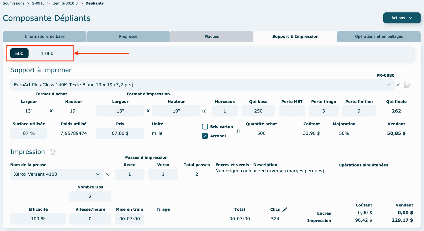Open the Item S-0010.3 breadcrumb

coord(65,3)
